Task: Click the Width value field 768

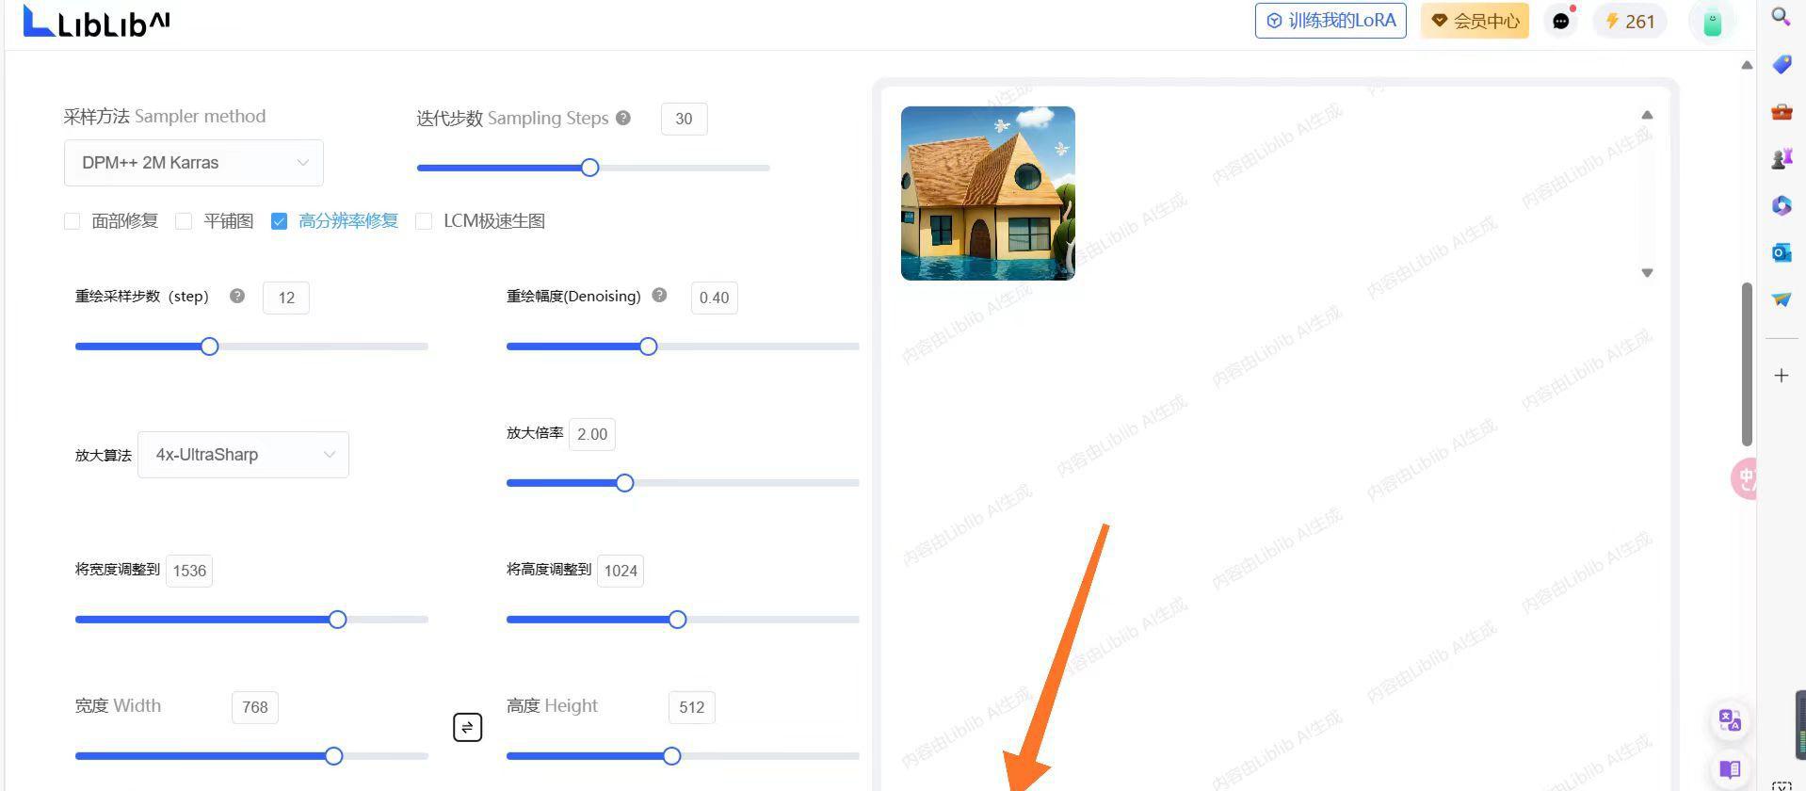Action: [x=255, y=707]
